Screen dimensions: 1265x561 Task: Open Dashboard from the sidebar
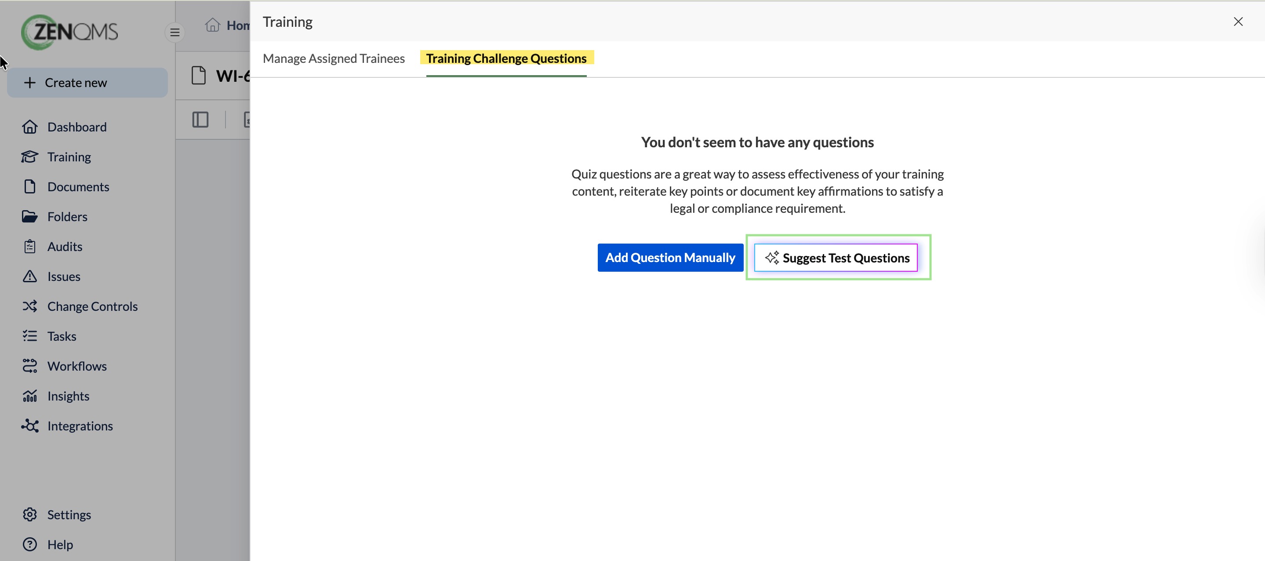pos(76,127)
